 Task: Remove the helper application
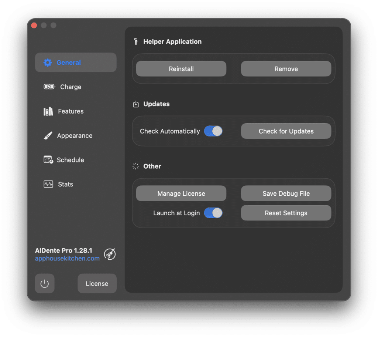coord(286,69)
